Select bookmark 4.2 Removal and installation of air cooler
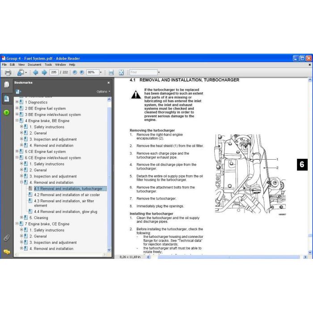313x313 pixels. 67,195
